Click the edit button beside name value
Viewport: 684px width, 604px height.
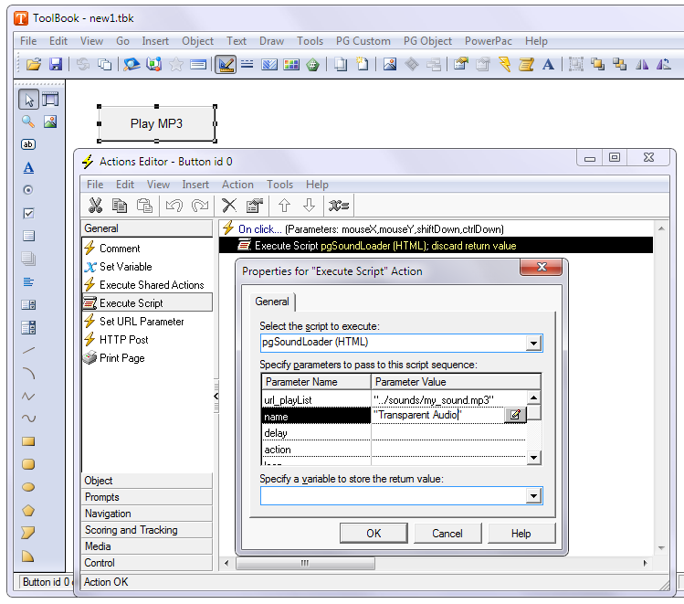515,415
